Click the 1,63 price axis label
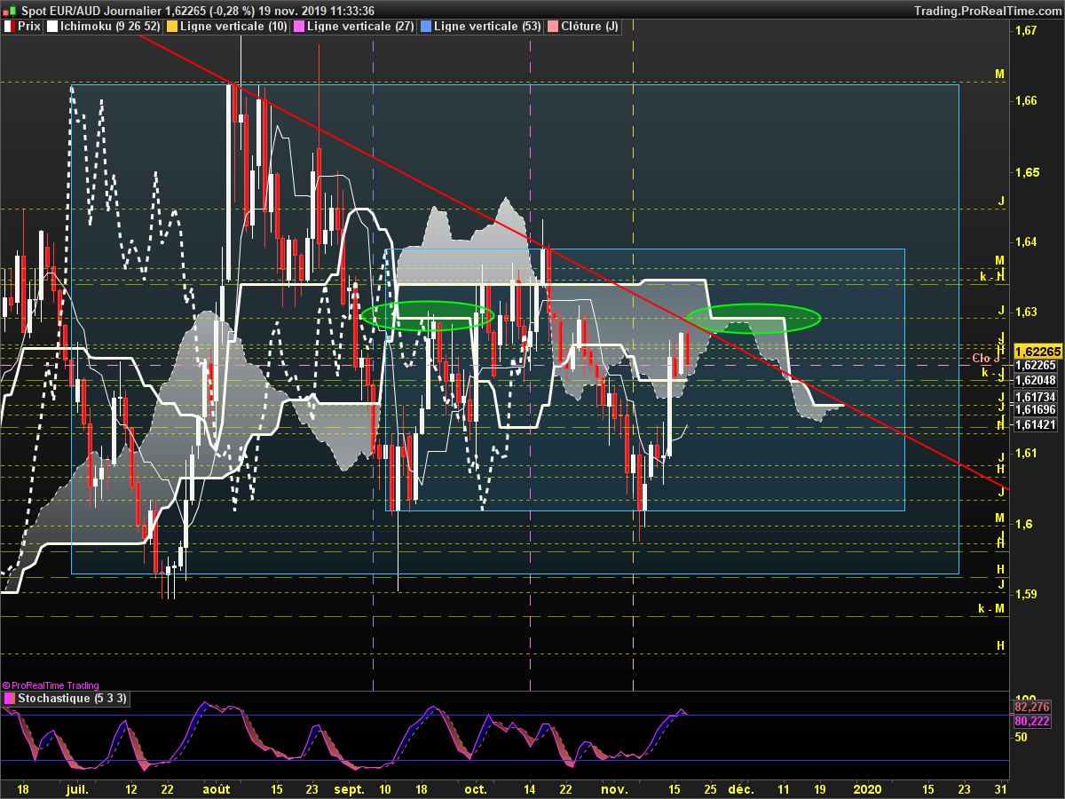Image resolution: width=1065 pixels, height=799 pixels. [x=1025, y=312]
